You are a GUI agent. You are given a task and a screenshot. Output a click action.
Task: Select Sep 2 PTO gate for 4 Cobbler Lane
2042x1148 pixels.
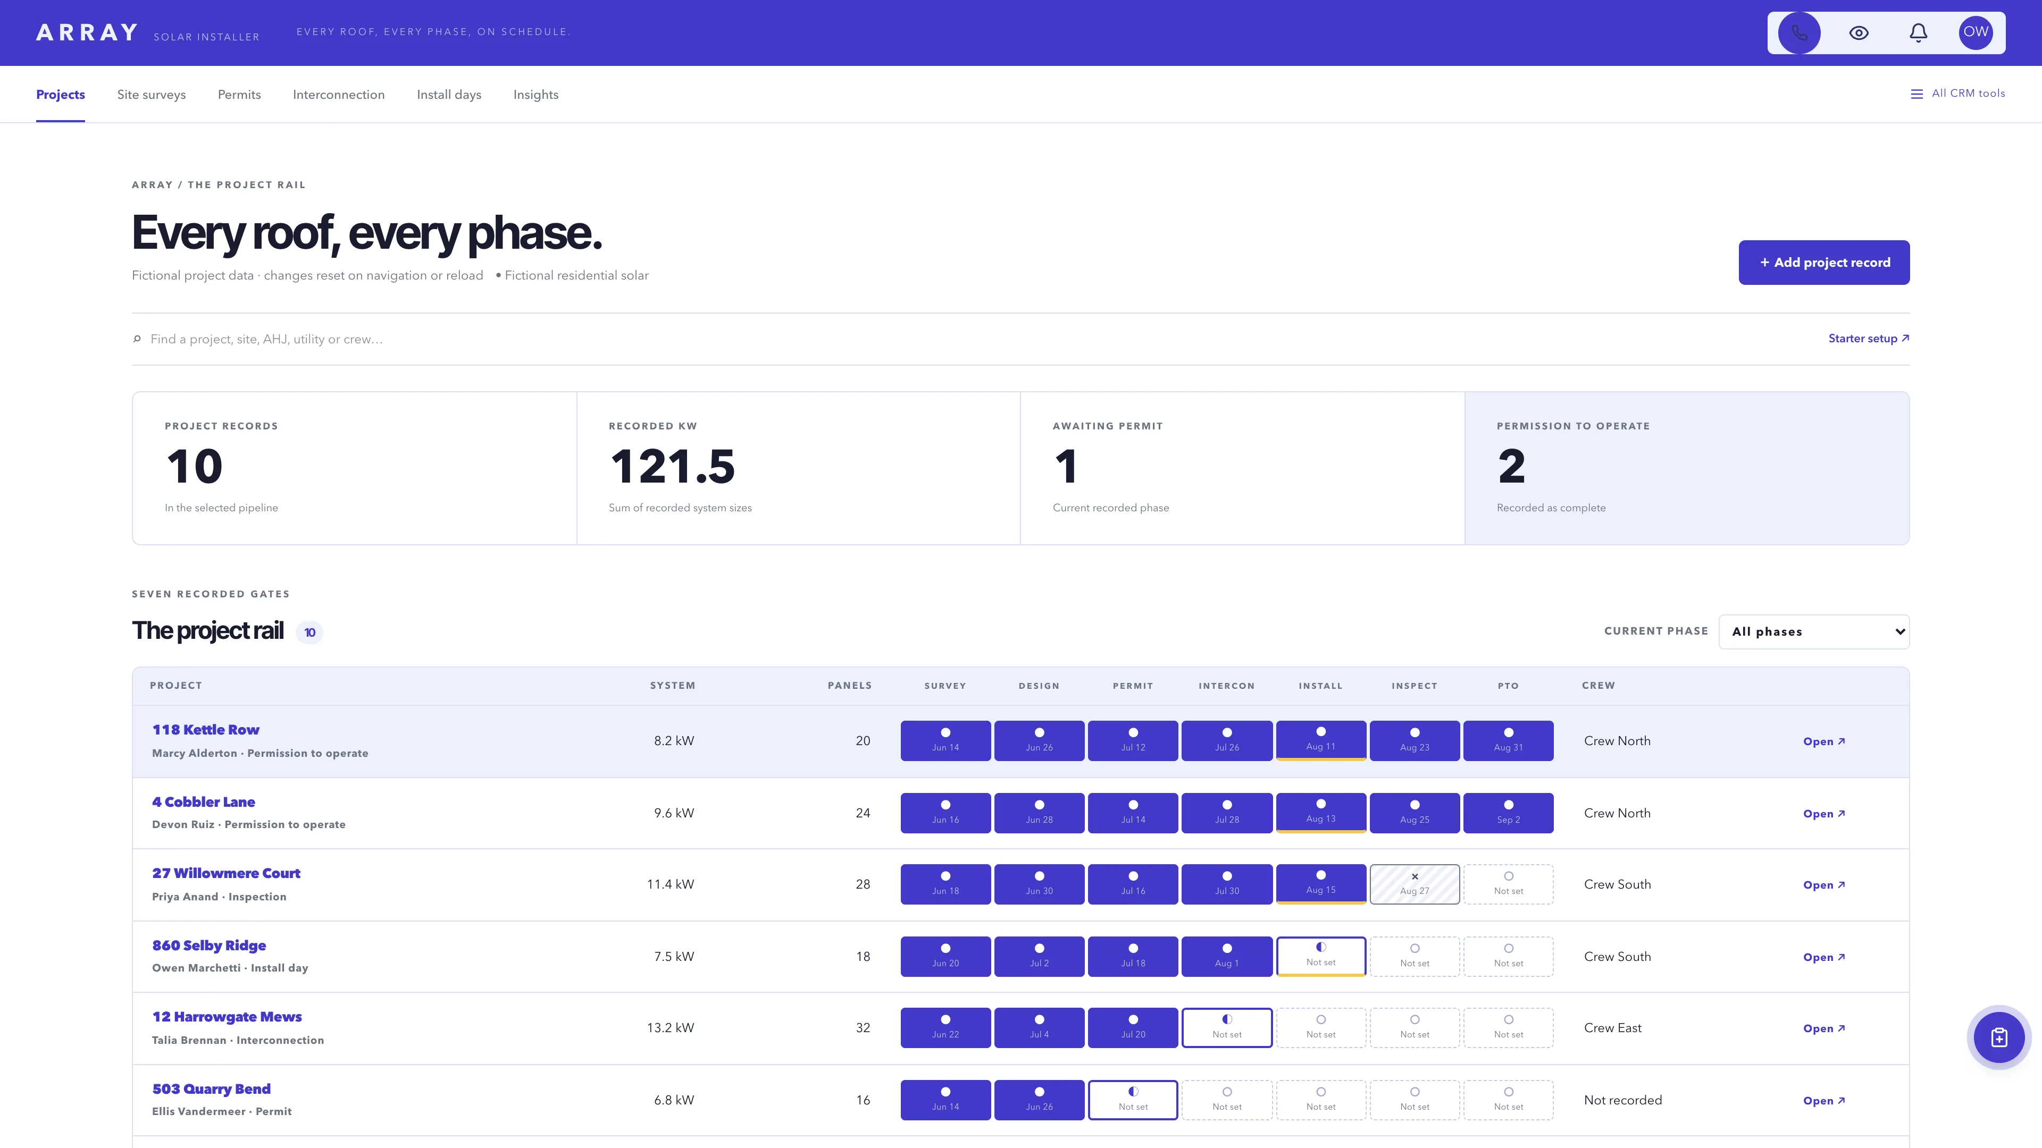[1508, 813]
